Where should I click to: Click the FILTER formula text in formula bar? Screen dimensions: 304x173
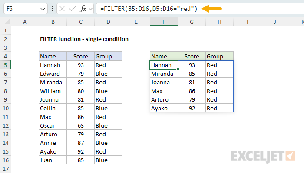[149, 9]
